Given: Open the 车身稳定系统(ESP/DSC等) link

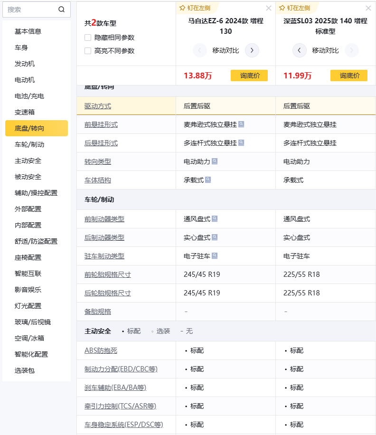Looking at the screenshot, I should click(123, 425).
